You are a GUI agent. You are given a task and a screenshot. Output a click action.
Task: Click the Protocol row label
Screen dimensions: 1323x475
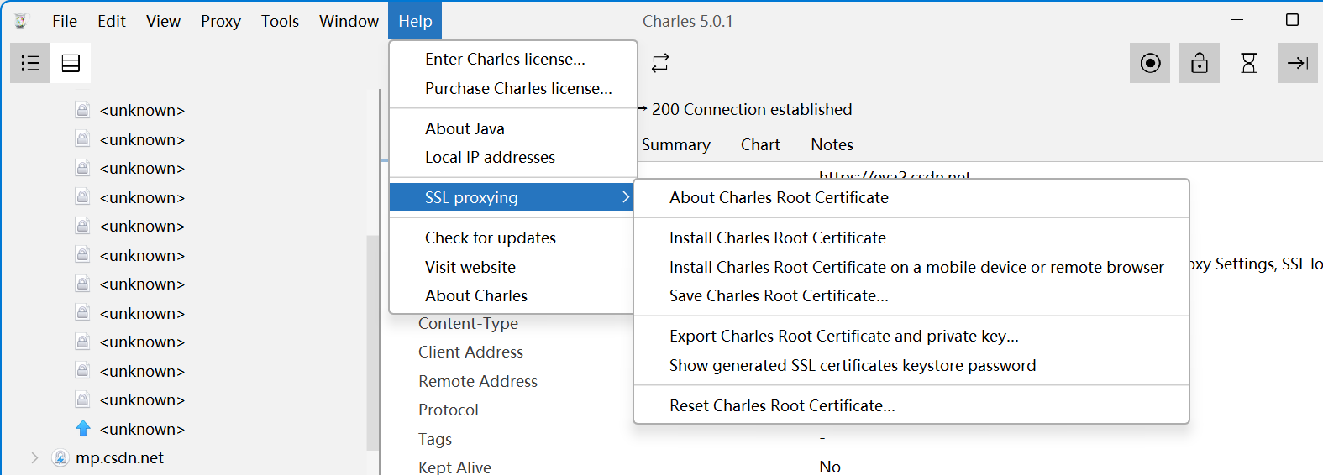click(449, 410)
